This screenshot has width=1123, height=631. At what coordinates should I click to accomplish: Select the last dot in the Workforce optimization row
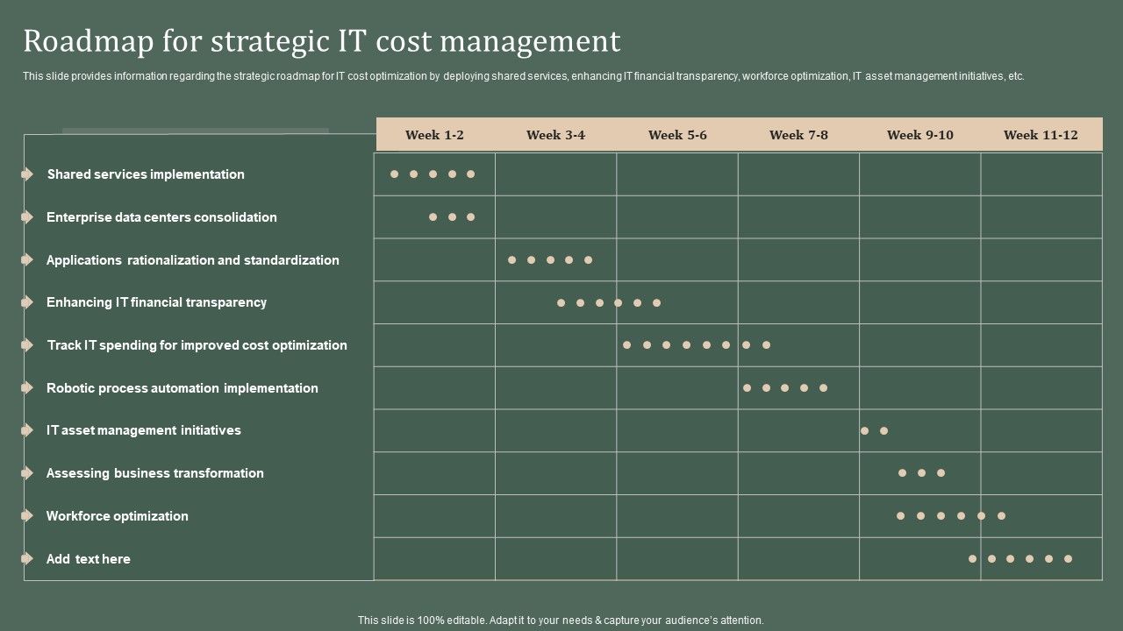click(999, 516)
